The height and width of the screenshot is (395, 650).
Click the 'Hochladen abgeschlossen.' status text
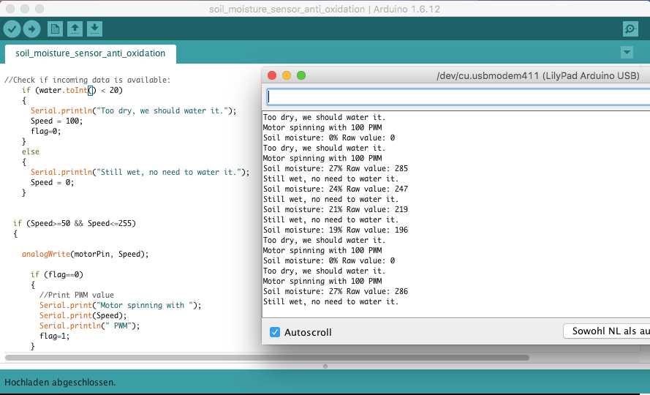[x=60, y=382]
